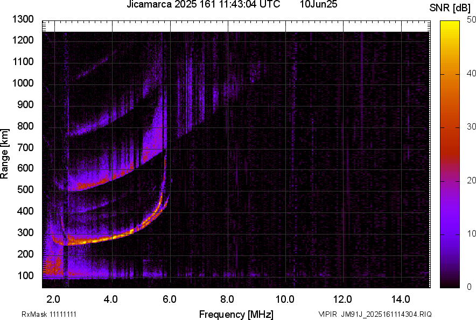Click the '1200' range tick label
The width and height of the screenshot is (476, 320).
pyautogui.click(x=23, y=40)
